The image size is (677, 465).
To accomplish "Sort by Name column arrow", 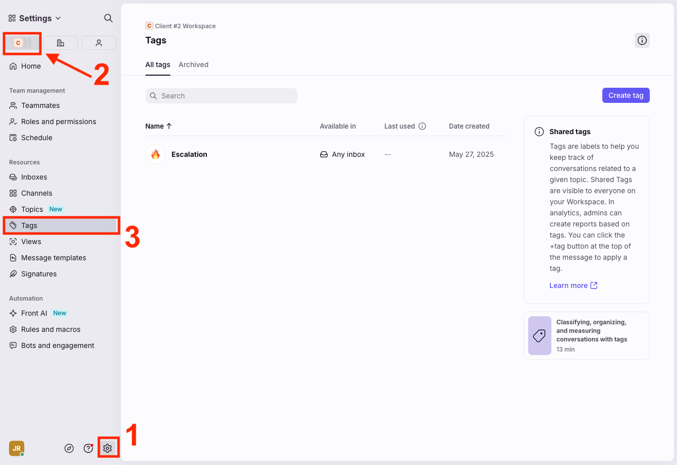I will tap(169, 126).
